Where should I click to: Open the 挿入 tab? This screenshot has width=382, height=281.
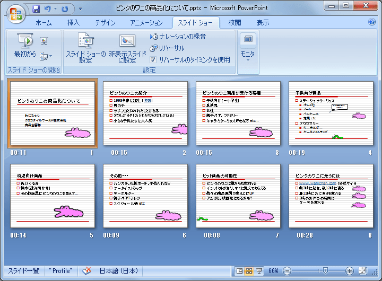click(x=73, y=23)
